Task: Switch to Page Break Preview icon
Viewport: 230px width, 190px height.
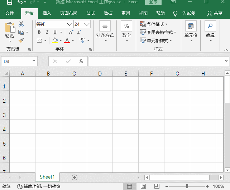Action: point(157,186)
